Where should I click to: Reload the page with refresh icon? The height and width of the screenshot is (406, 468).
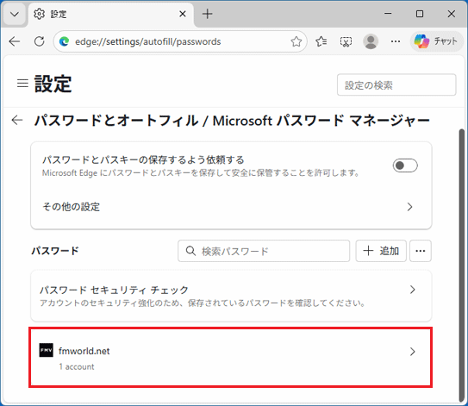point(39,41)
